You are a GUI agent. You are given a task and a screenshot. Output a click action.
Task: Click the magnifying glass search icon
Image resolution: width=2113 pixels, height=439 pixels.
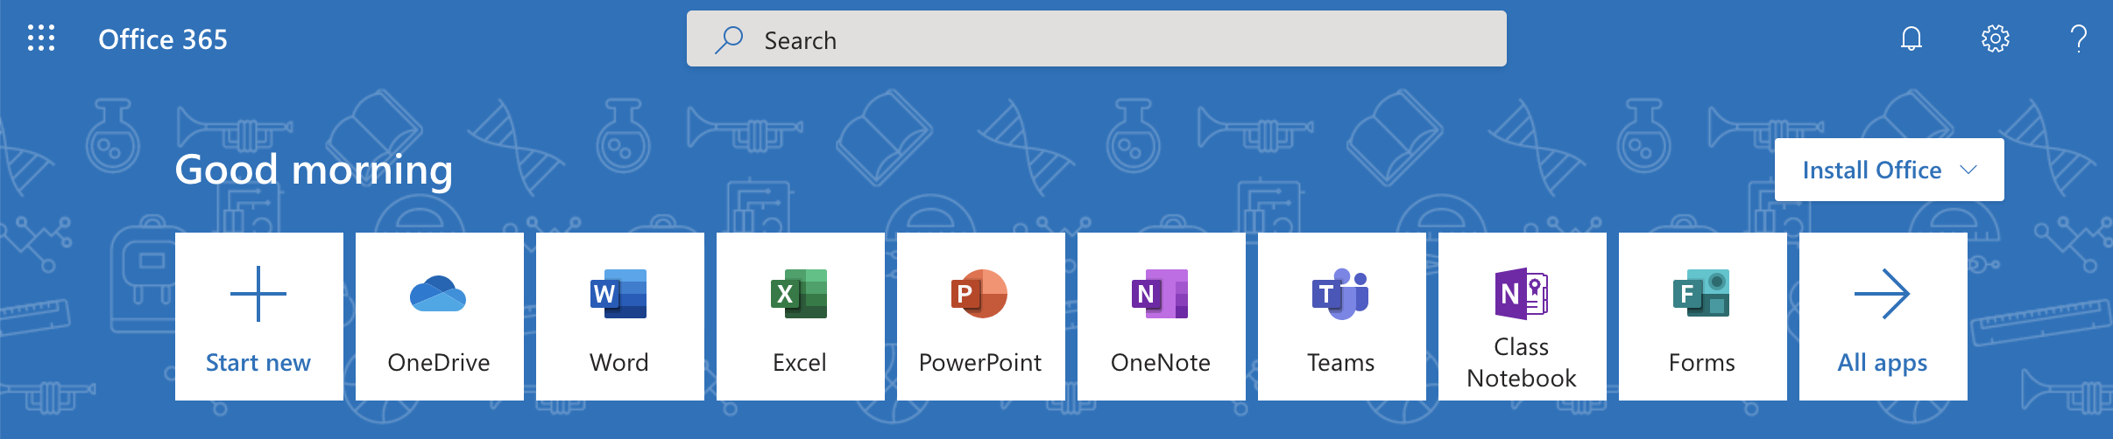(x=728, y=39)
